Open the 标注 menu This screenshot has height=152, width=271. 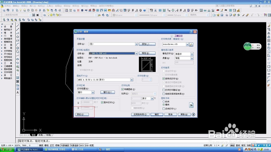pos(67,6)
